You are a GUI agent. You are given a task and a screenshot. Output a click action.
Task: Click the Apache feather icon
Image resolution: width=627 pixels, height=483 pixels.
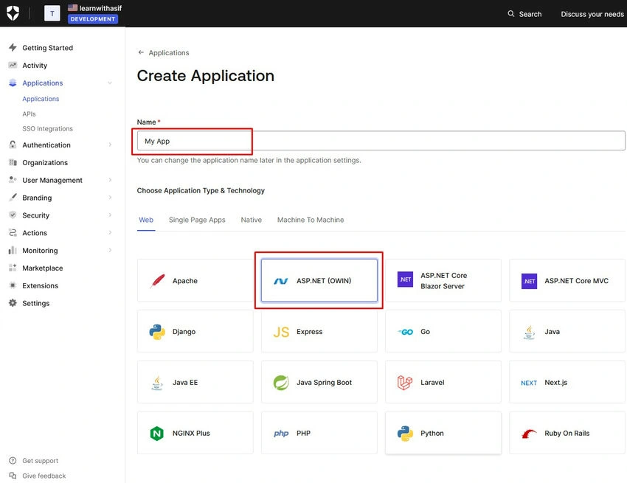pos(157,281)
